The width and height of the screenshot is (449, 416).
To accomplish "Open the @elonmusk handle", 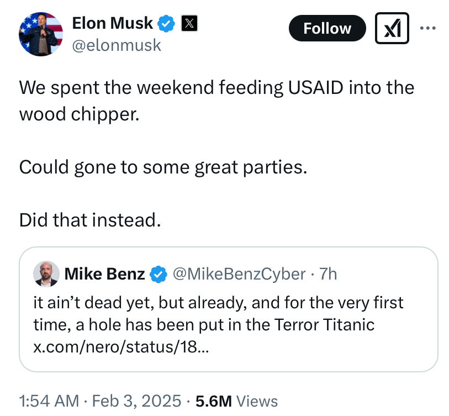I will click(117, 45).
